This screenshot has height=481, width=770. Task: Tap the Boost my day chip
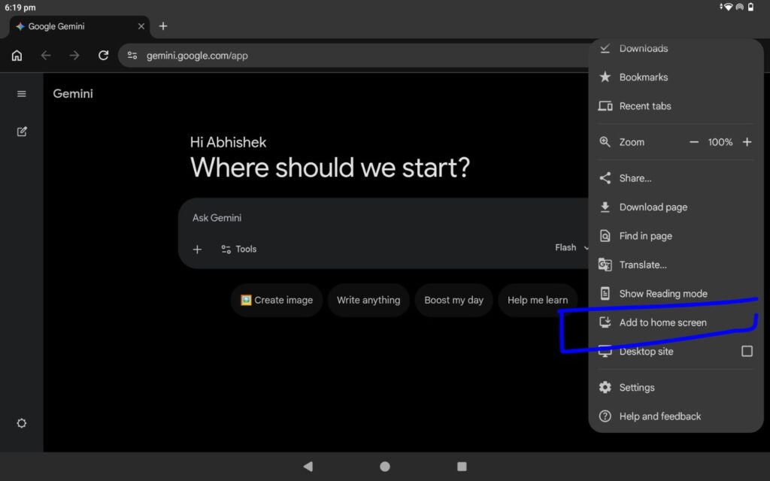453,300
